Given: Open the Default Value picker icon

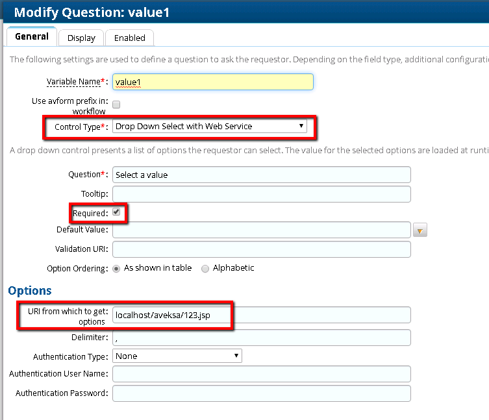Looking at the screenshot, I should coord(420,230).
